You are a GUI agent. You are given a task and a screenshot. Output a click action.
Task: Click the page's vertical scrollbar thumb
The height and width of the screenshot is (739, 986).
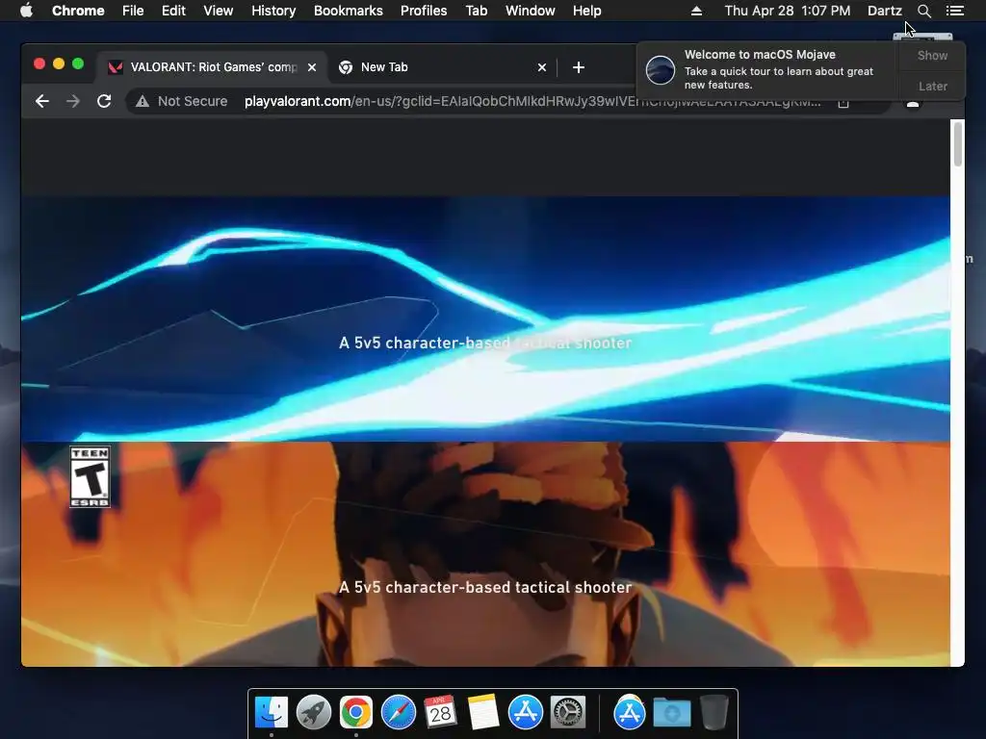[x=958, y=144]
